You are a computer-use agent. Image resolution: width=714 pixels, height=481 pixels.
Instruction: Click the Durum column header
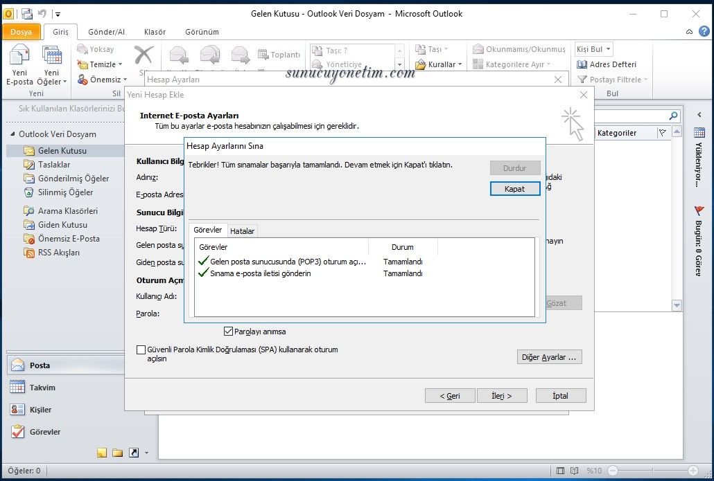[403, 247]
